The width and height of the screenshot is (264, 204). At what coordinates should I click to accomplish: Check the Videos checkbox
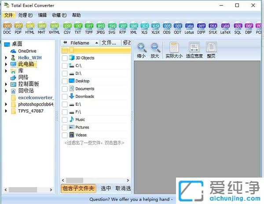click(x=65, y=135)
